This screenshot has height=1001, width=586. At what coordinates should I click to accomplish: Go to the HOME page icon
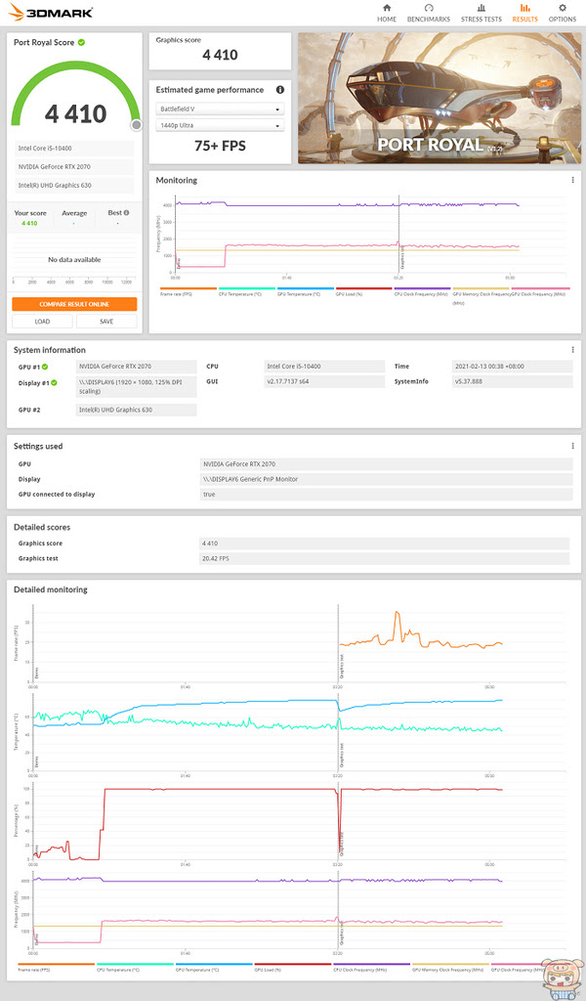pos(387,8)
